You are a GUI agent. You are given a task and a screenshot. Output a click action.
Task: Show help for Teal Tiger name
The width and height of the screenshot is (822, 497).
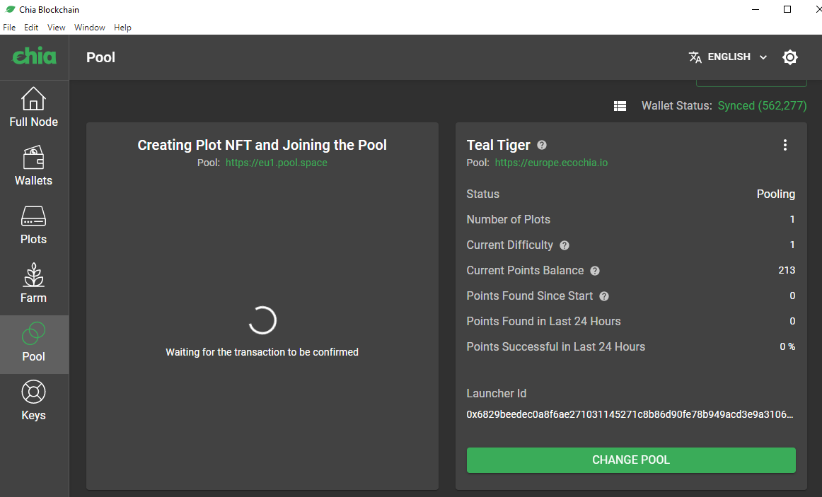pyautogui.click(x=542, y=145)
